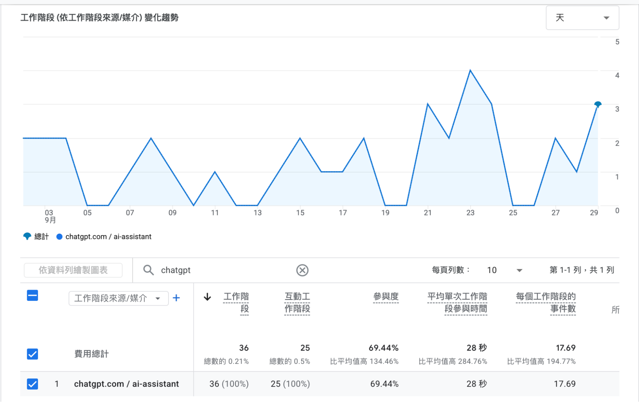Open the rows-per-page 10 dropdown
The image size is (639, 402).
pos(504,270)
